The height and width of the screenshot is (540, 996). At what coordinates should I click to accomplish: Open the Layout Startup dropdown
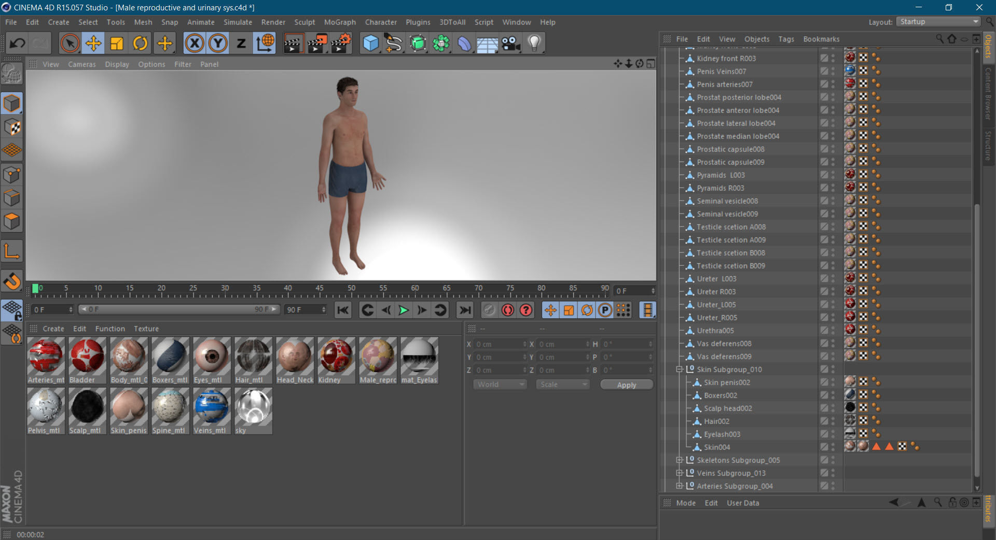point(938,22)
